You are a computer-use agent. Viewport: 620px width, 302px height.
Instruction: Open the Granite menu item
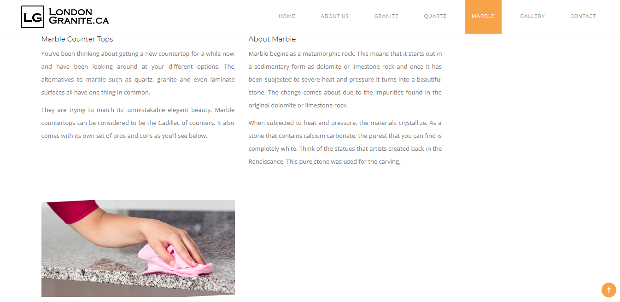point(386,16)
